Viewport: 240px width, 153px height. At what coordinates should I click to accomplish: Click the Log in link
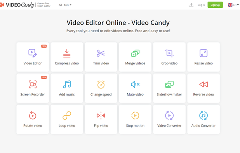[201, 5]
